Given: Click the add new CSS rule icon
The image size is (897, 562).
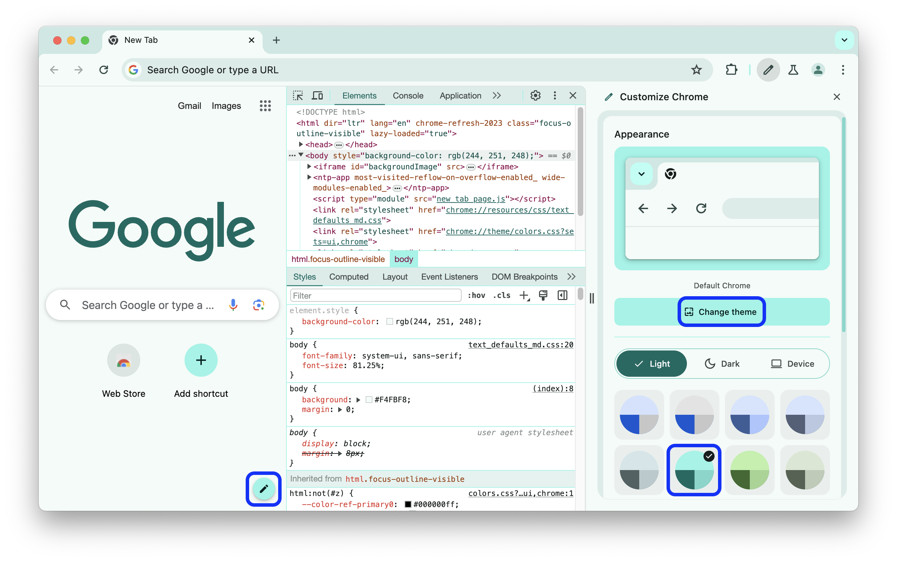Looking at the screenshot, I should (x=524, y=296).
